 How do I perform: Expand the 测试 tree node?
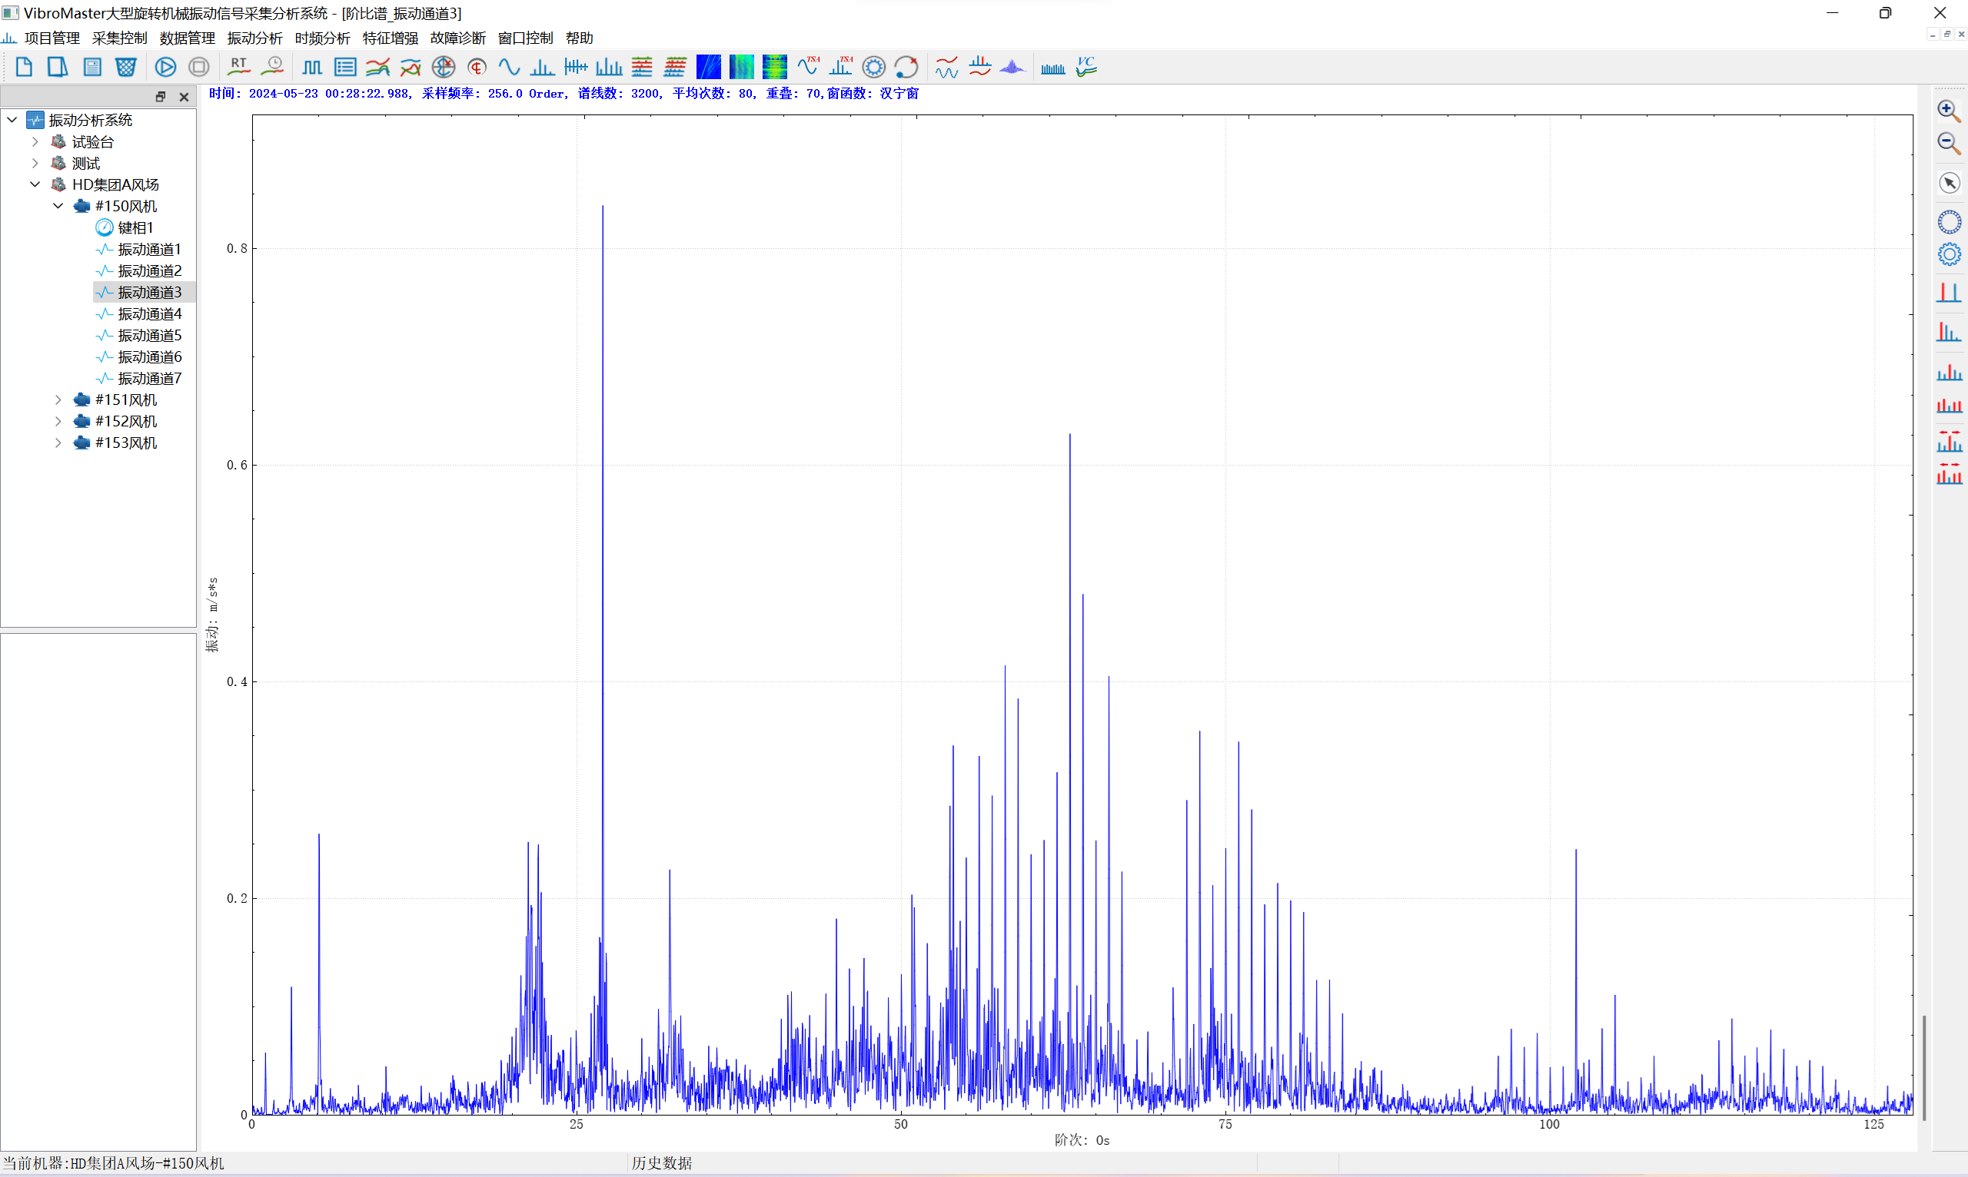click(35, 163)
